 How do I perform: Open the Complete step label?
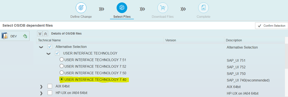pyautogui.click(x=203, y=17)
